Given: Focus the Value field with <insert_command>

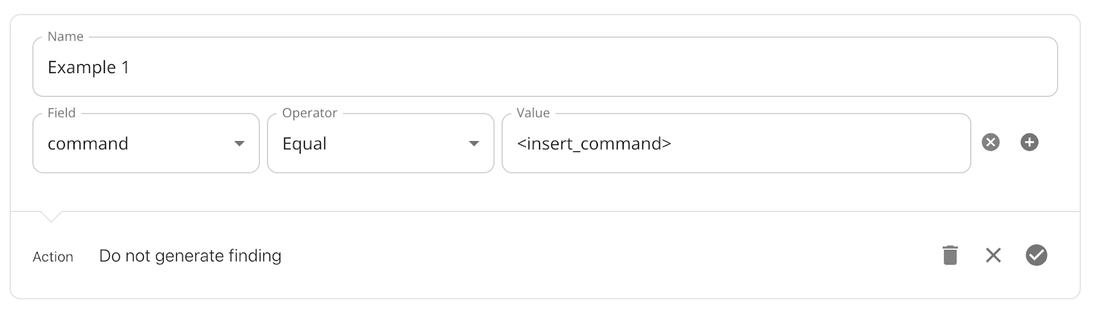Looking at the screenshot, I should click(736, 143).
